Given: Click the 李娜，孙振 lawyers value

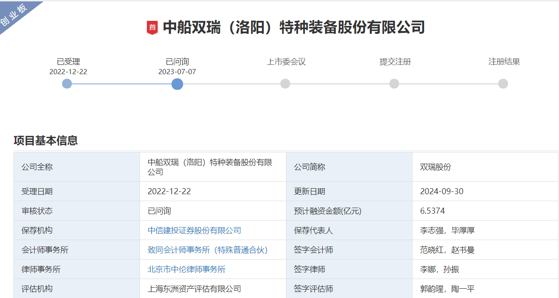Looking at the screenshot, I should tap(440, 269).
